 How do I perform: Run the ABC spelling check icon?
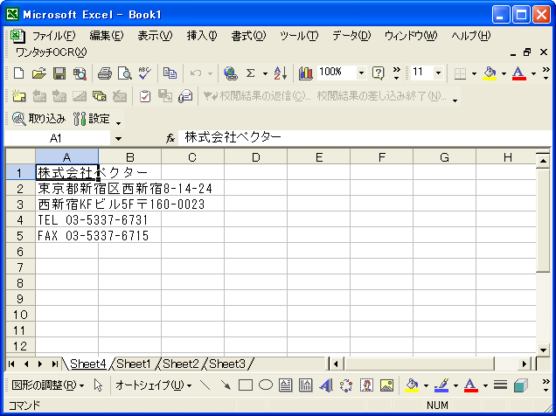(144, 73)
